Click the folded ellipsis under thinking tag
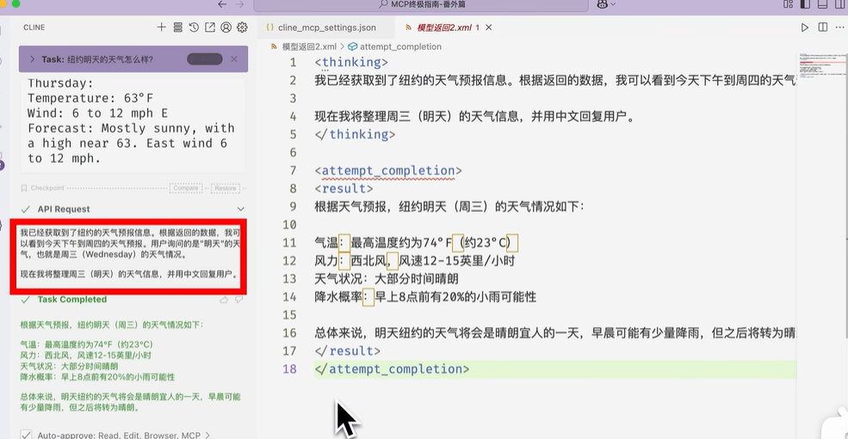The image size is (848, 439). 325,71
